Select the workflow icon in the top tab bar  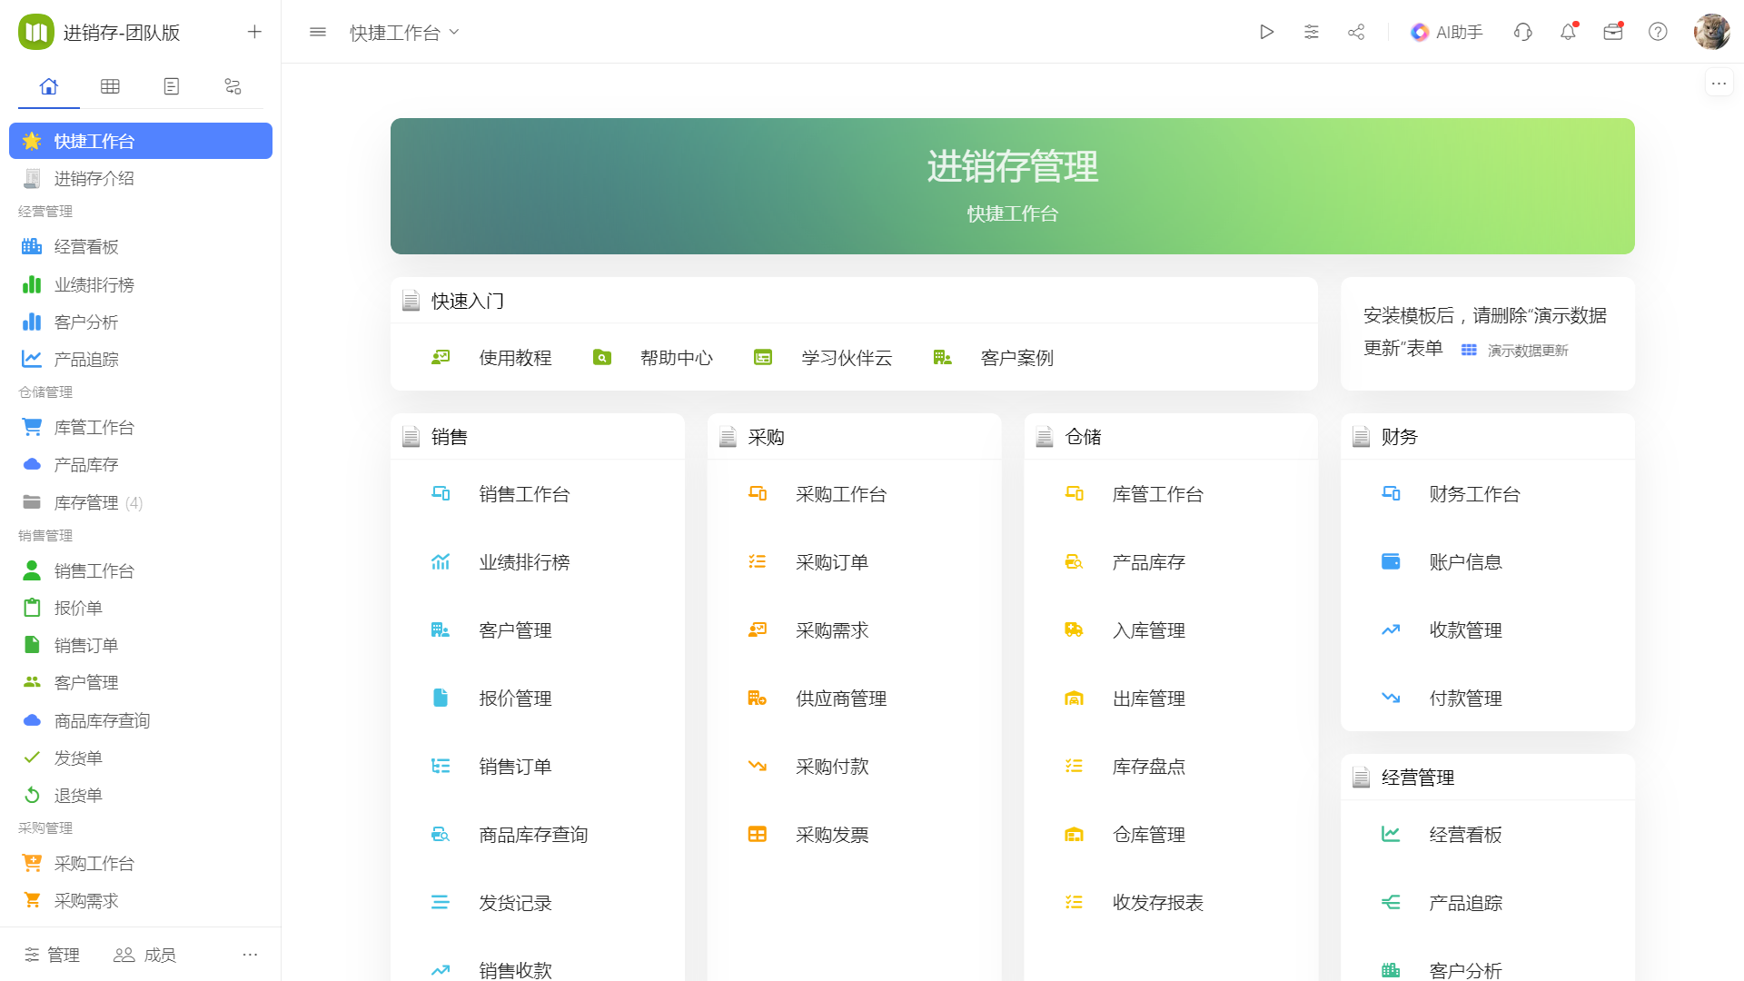tap(233, 85)
